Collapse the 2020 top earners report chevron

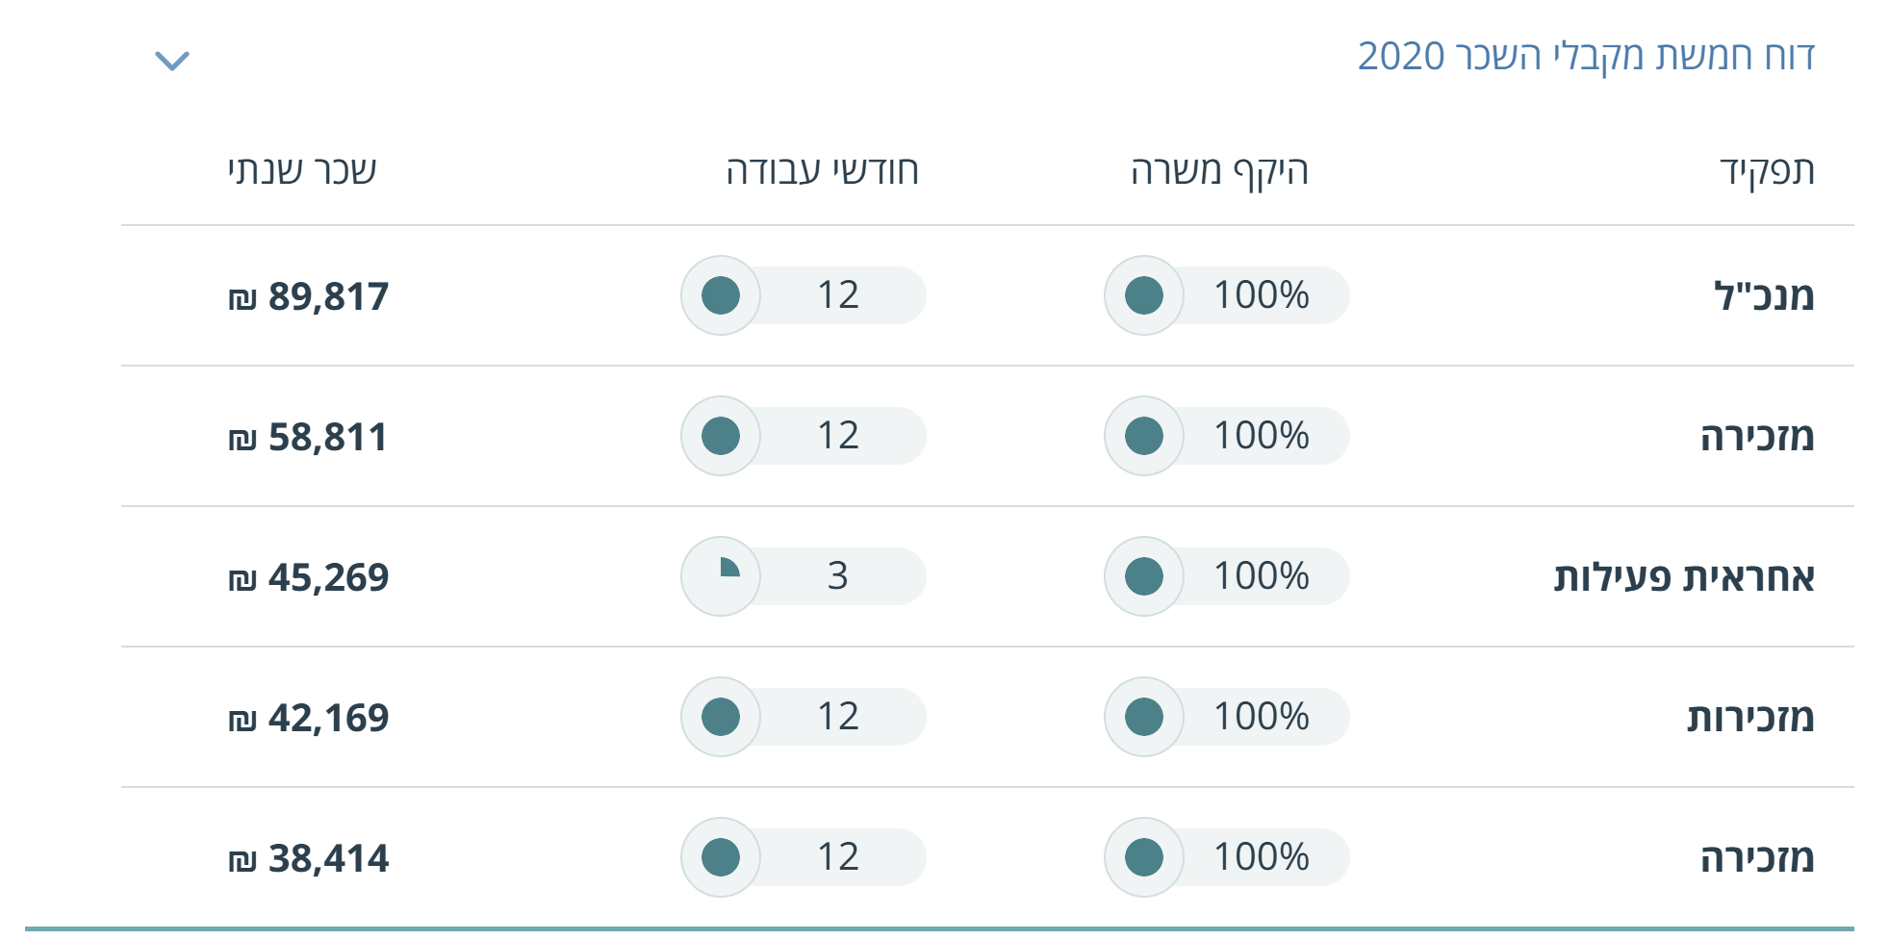pyautogui.click(x=172, y=61)
